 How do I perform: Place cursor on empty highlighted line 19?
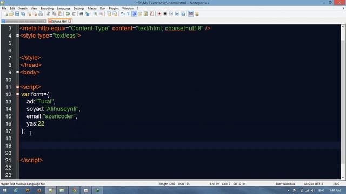(x=180, y=145)
